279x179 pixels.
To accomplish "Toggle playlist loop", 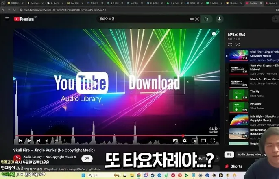I will point(230,45).
